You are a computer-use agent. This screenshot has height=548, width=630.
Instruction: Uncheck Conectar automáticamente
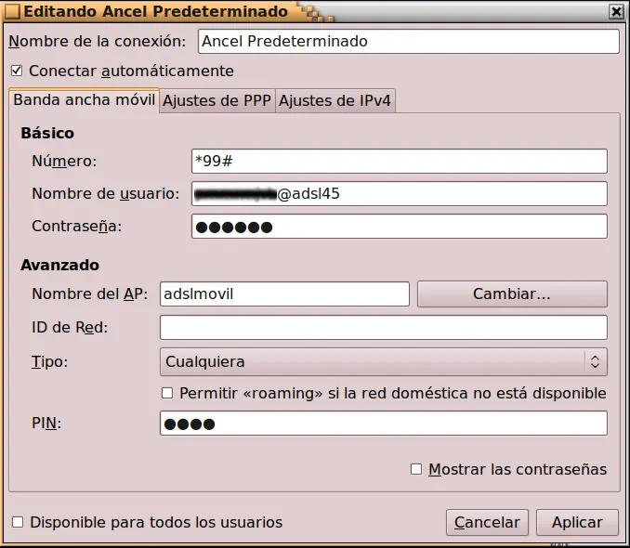17,71
